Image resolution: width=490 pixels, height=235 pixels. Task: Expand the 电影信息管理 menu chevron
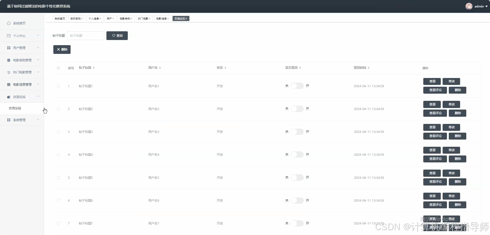(x=38, y=84)
